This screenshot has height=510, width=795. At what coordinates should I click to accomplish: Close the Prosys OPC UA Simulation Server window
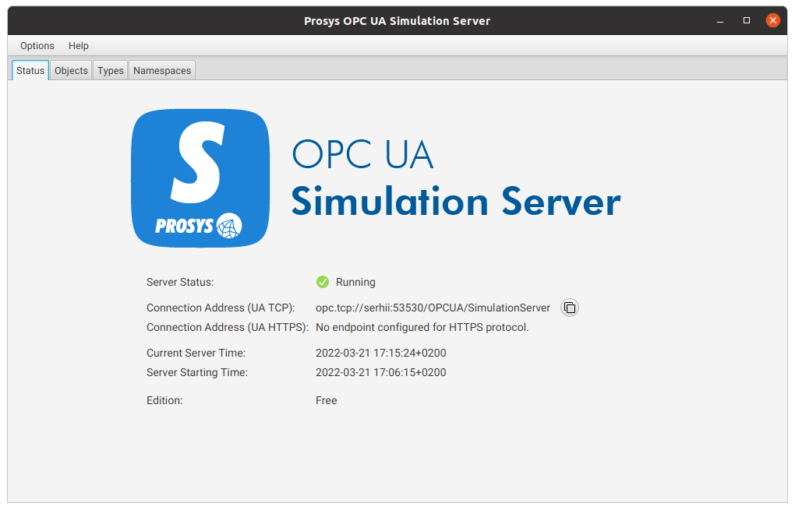pos(772,20)
